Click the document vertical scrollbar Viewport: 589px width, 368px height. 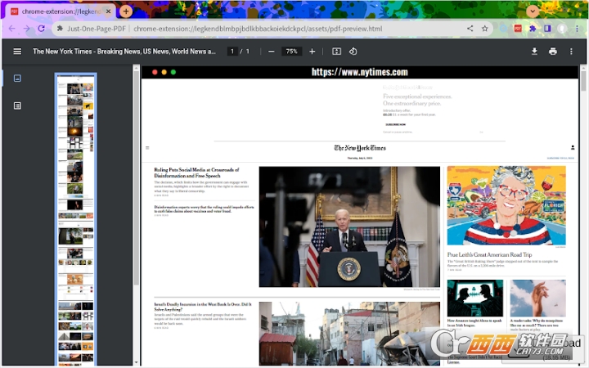[583, 81]
